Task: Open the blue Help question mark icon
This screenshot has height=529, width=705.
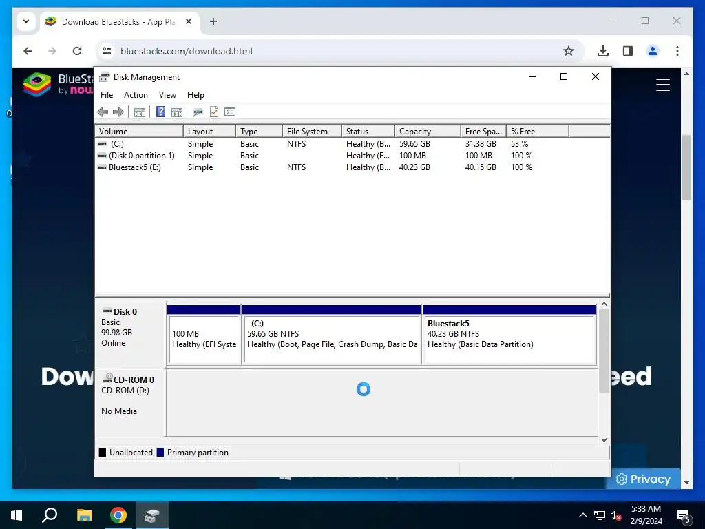Action: tap(160, 112)
